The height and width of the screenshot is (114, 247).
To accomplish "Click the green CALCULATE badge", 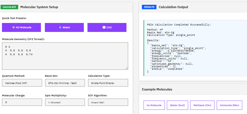I will tap(10, 7).
